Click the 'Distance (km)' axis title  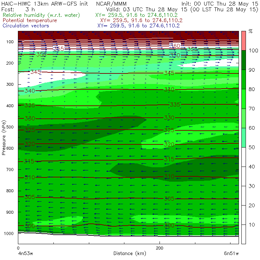pyautogui.click(x=130, y=253)
